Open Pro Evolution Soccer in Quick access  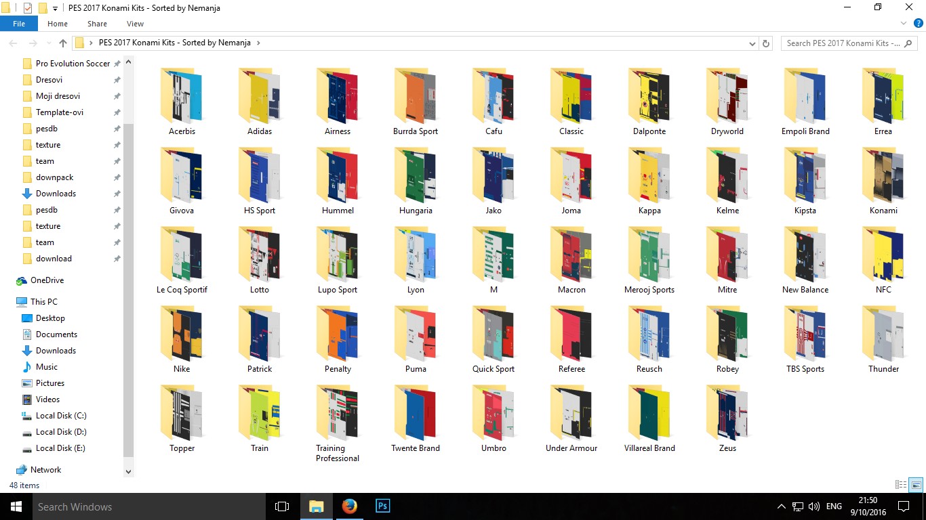[x=73, y=64]
